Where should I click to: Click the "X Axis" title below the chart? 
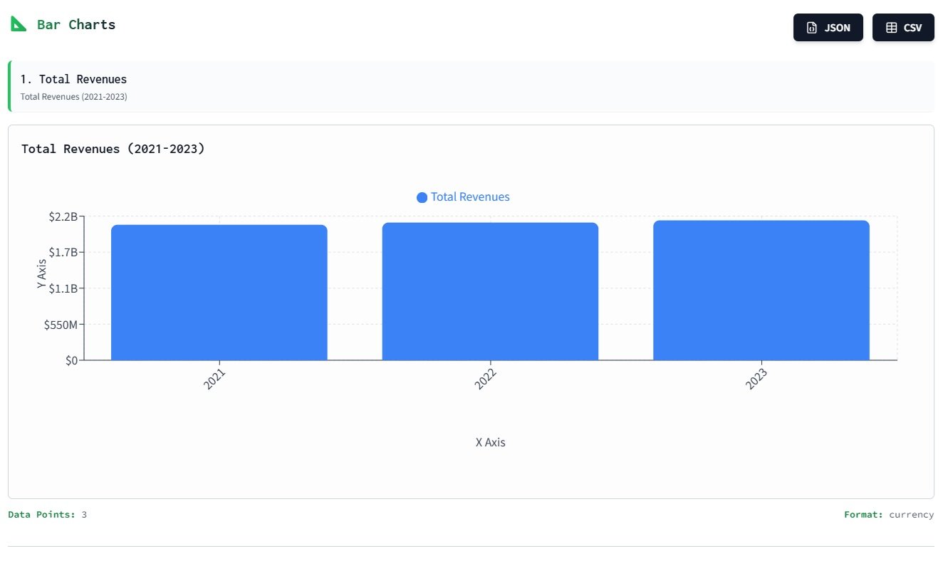(490, 442)
